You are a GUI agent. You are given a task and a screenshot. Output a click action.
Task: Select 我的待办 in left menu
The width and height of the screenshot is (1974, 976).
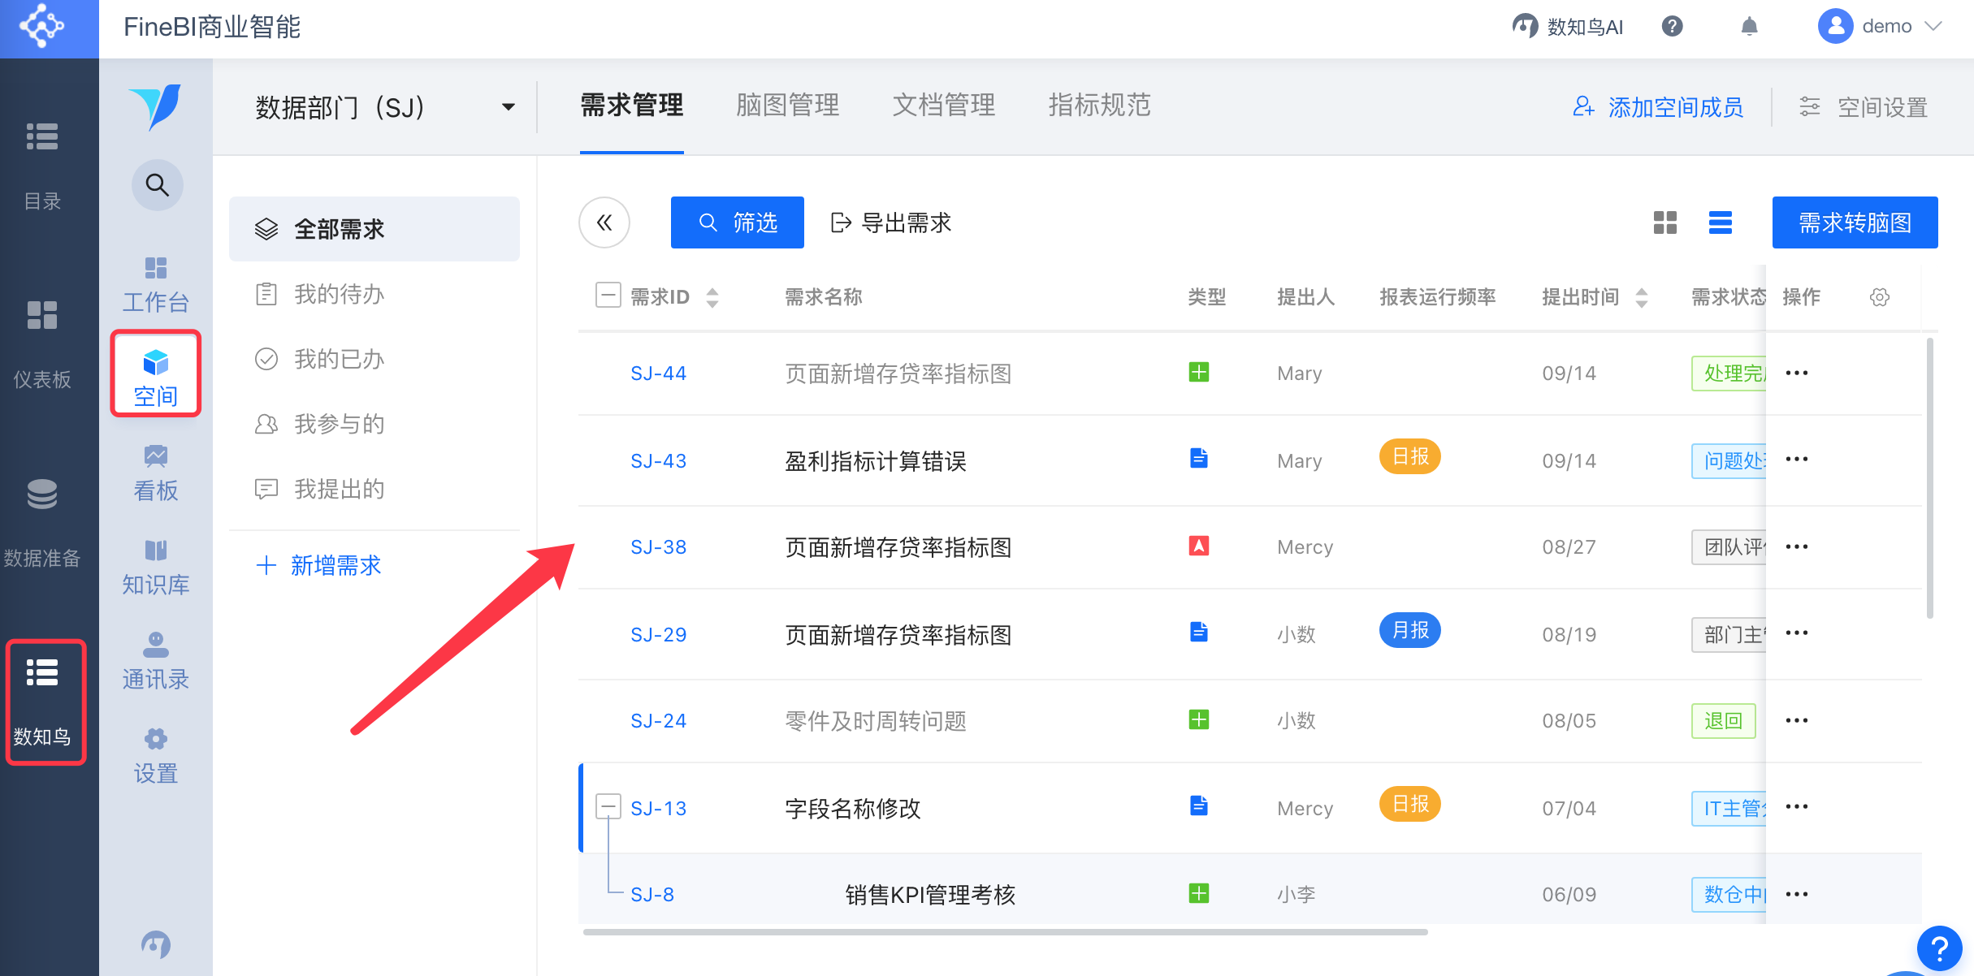(x=339, y=294)
